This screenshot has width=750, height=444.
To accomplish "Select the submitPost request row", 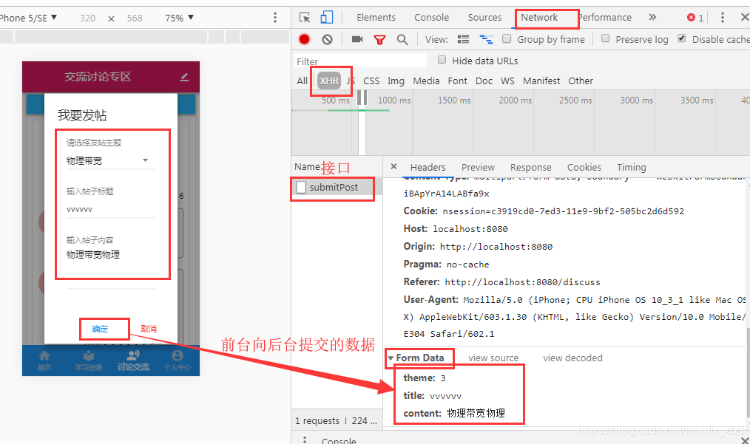I will click(x=337, y=188).
